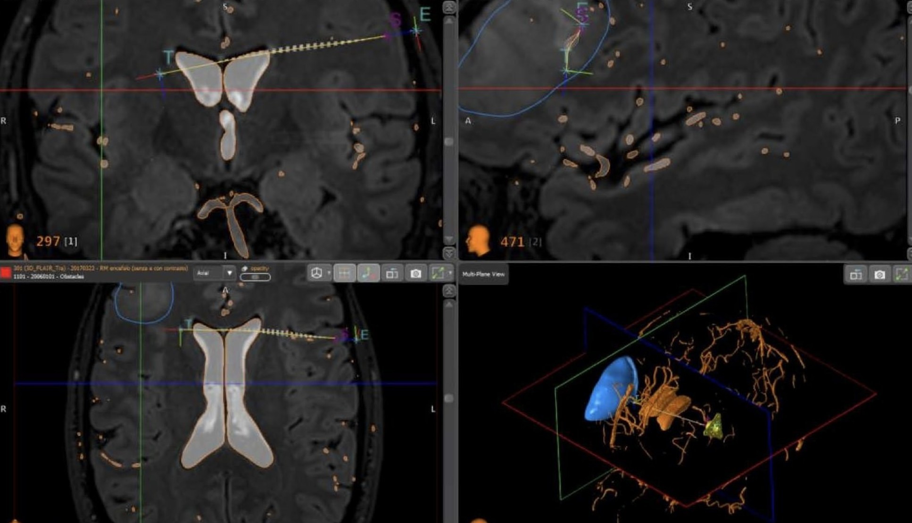
Task: Open the fullscreen icon's dropdown arrow
Action: [x=450, y=273]
